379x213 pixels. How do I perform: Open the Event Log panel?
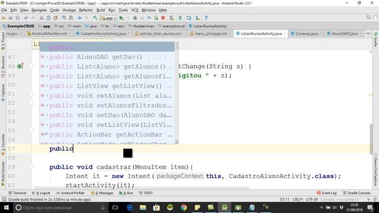[326, 193]
